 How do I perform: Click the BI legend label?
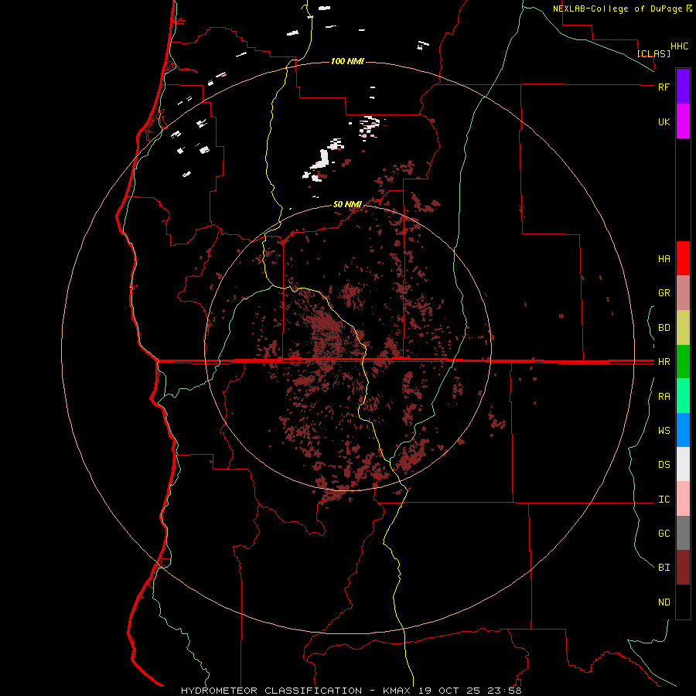664,568
